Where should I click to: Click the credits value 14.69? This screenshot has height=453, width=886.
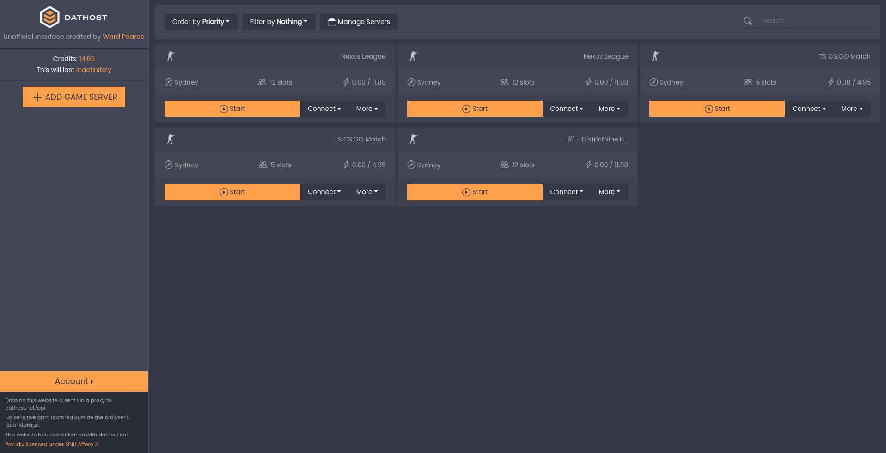(87, 59)
